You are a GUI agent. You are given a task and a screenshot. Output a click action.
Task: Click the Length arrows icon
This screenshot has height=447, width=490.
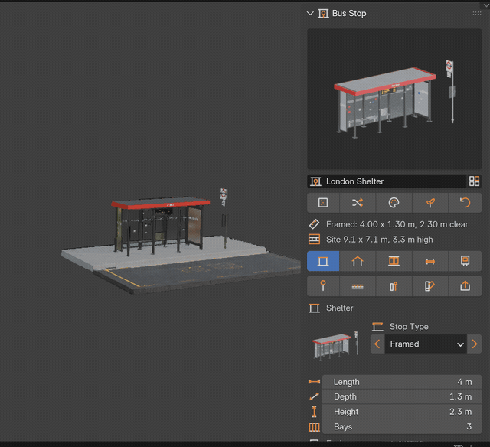[314, 382]
